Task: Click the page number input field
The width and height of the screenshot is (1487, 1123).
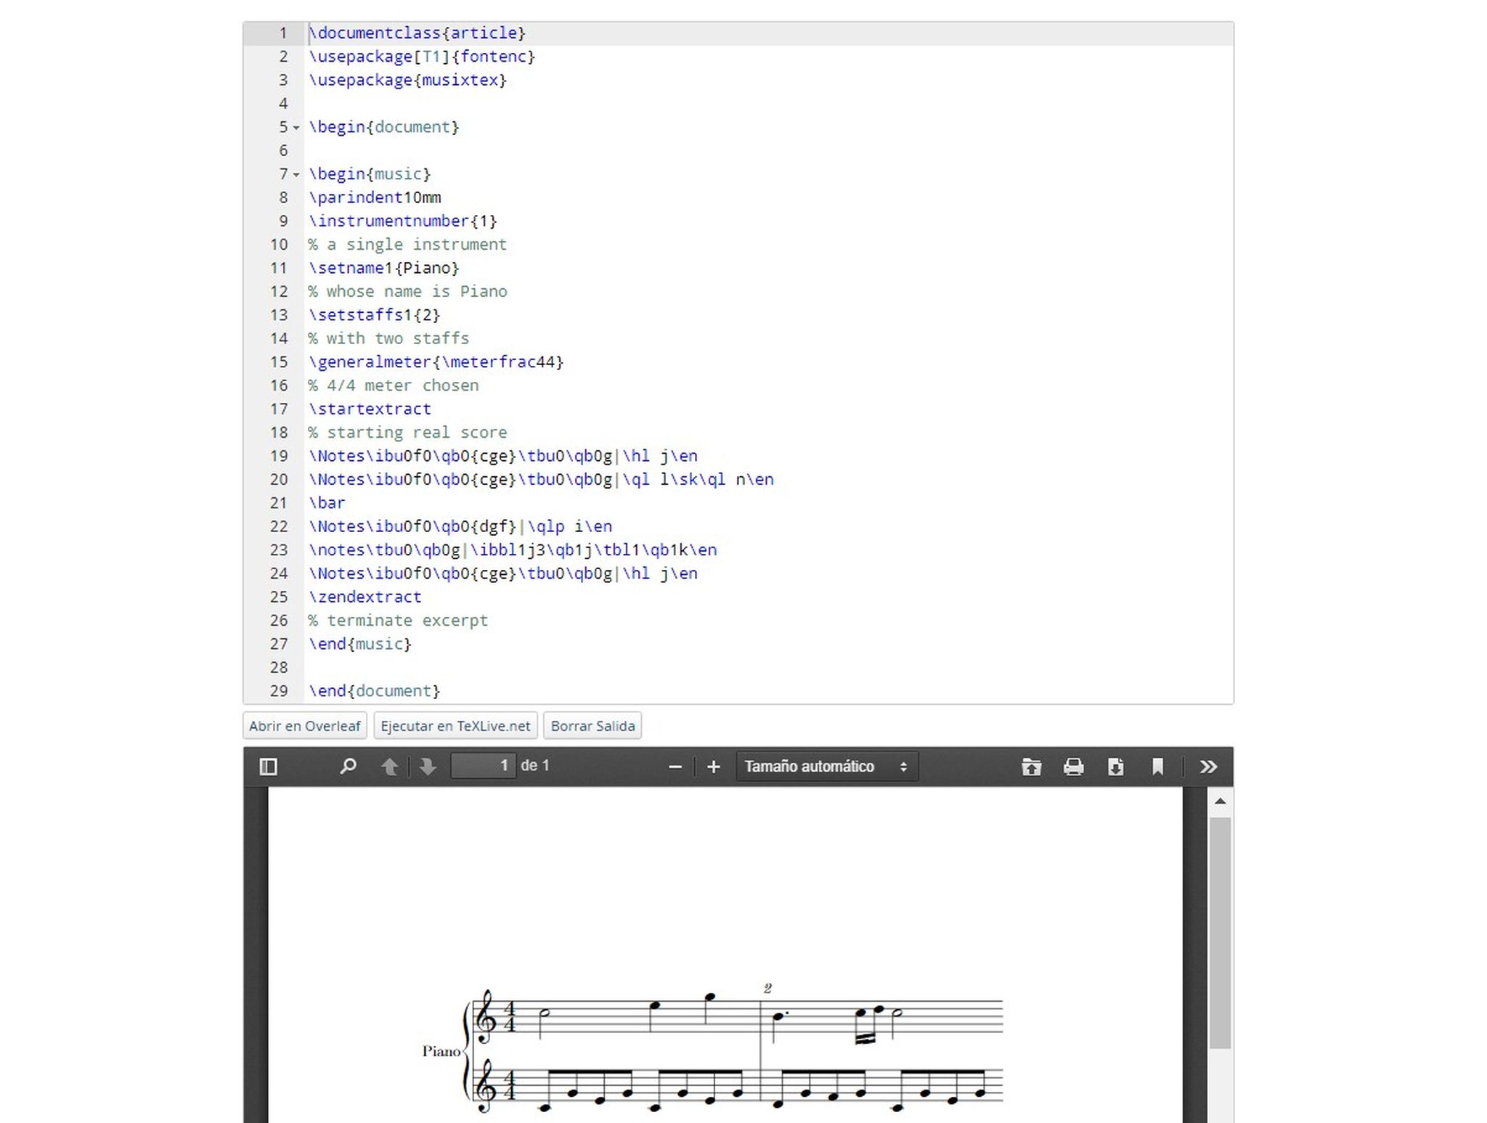Action: tap(483, 766)
